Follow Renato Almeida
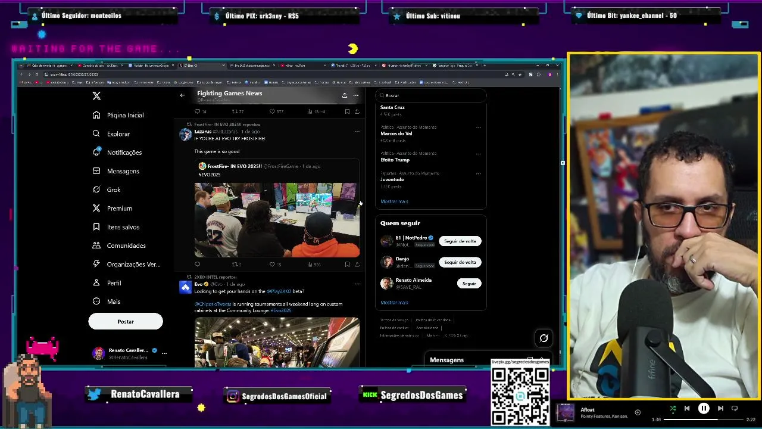The height and width of the screenshot is (429, 762). click(469, 284)
